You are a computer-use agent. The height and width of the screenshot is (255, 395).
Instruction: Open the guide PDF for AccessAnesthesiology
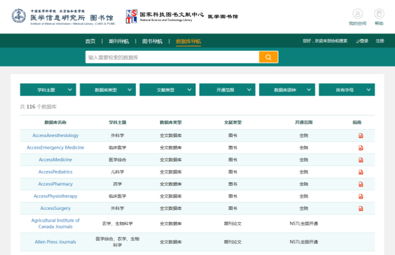coord(361,136)
